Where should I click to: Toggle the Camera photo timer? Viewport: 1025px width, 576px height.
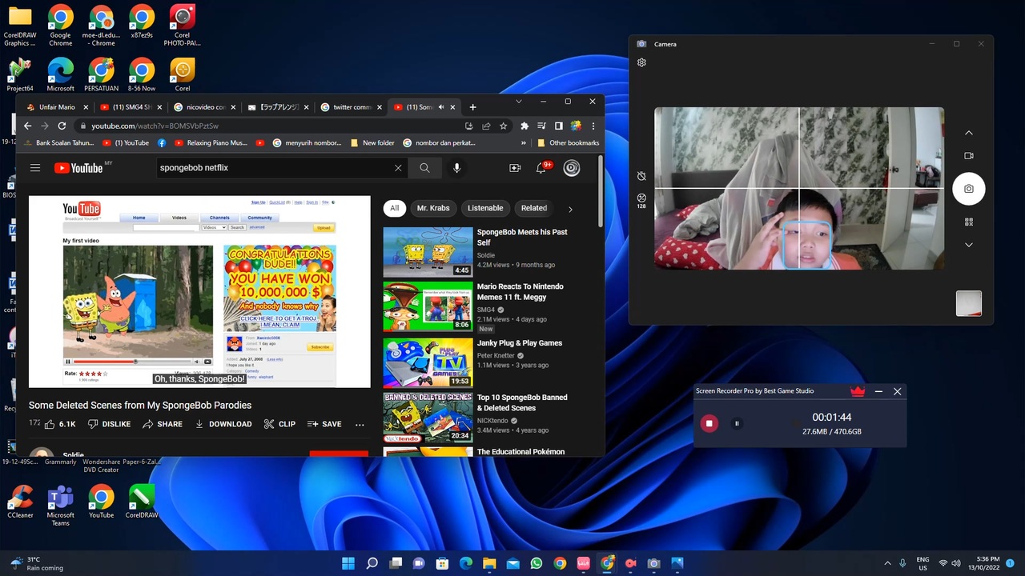[x=641, y=176]
